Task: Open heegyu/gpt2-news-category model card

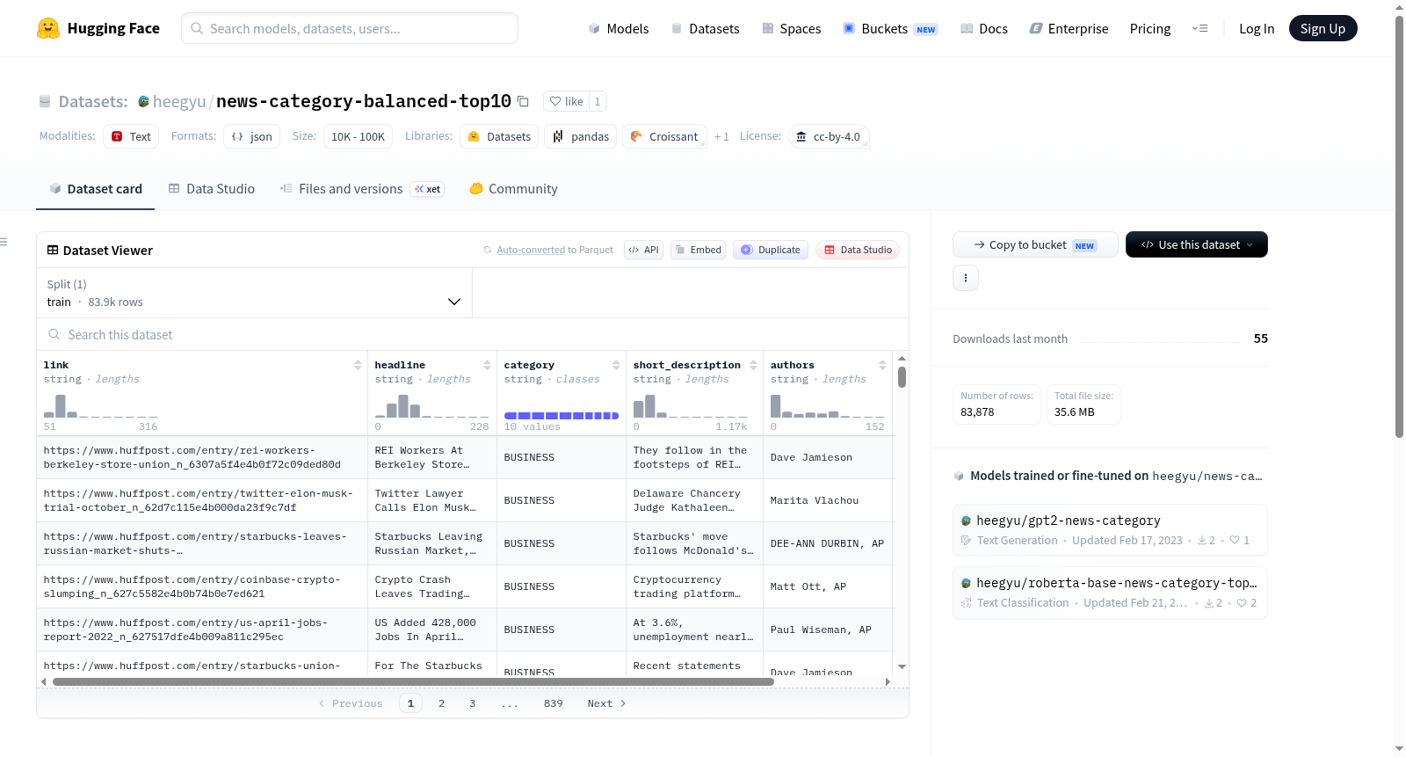Action: click(x=1110, y=529)
